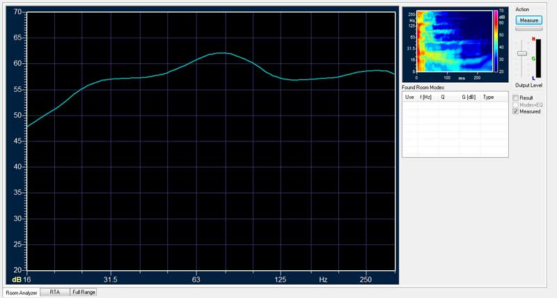Click the red H level indicator
Screen dimensions: 557x298
(x=533, y=39)
